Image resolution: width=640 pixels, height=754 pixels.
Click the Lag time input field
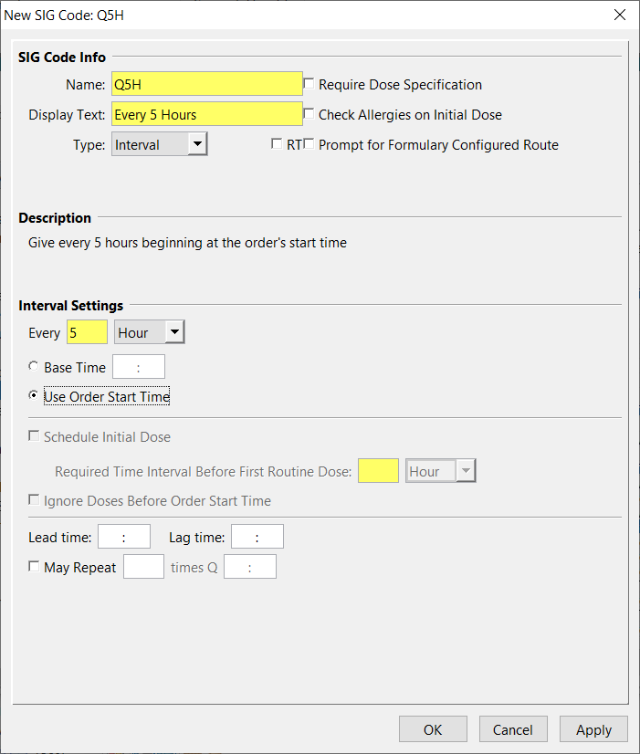[x=257, y=537]
